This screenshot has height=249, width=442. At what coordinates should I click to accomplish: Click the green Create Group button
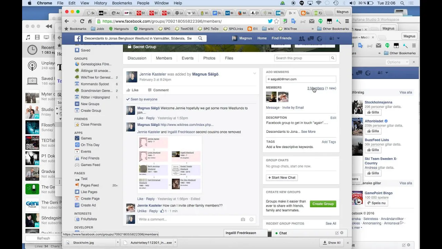click(323, 204)
